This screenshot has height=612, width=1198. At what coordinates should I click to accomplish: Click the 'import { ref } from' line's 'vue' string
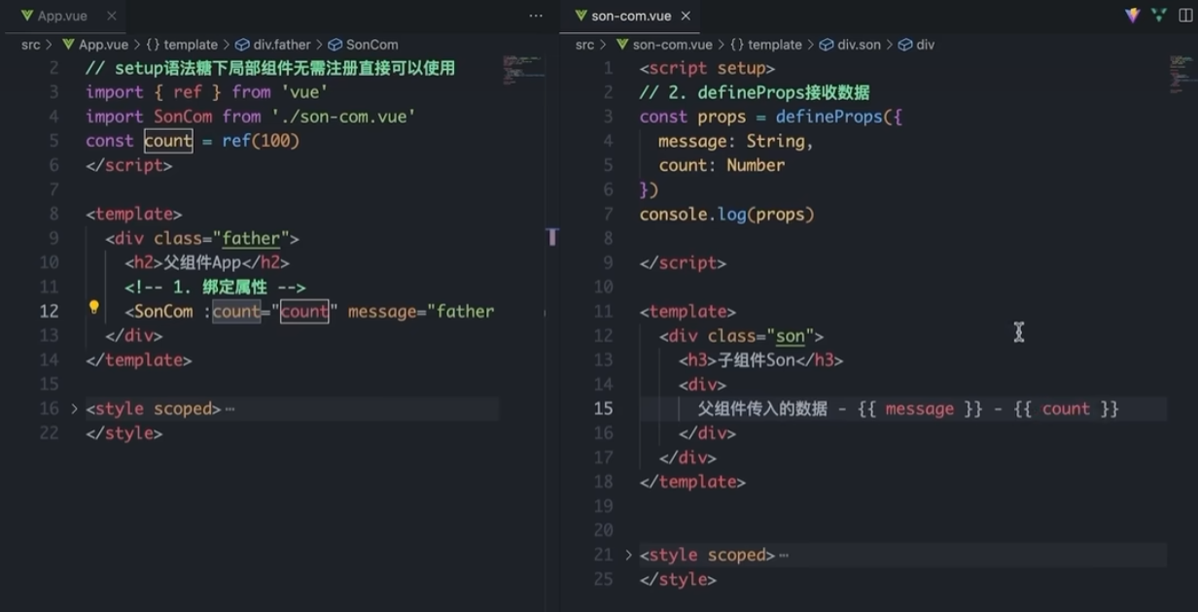pos(304,92)
